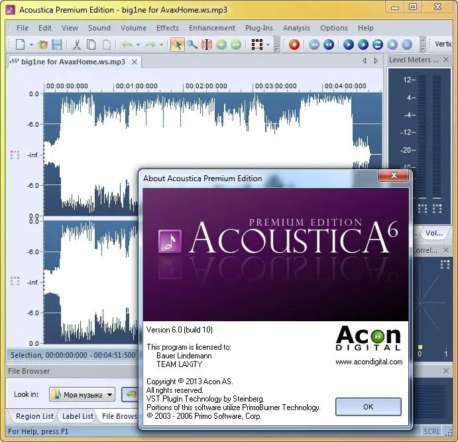
Task: Click the Version 6.0 (build 10) text
Action: point(180,330)
